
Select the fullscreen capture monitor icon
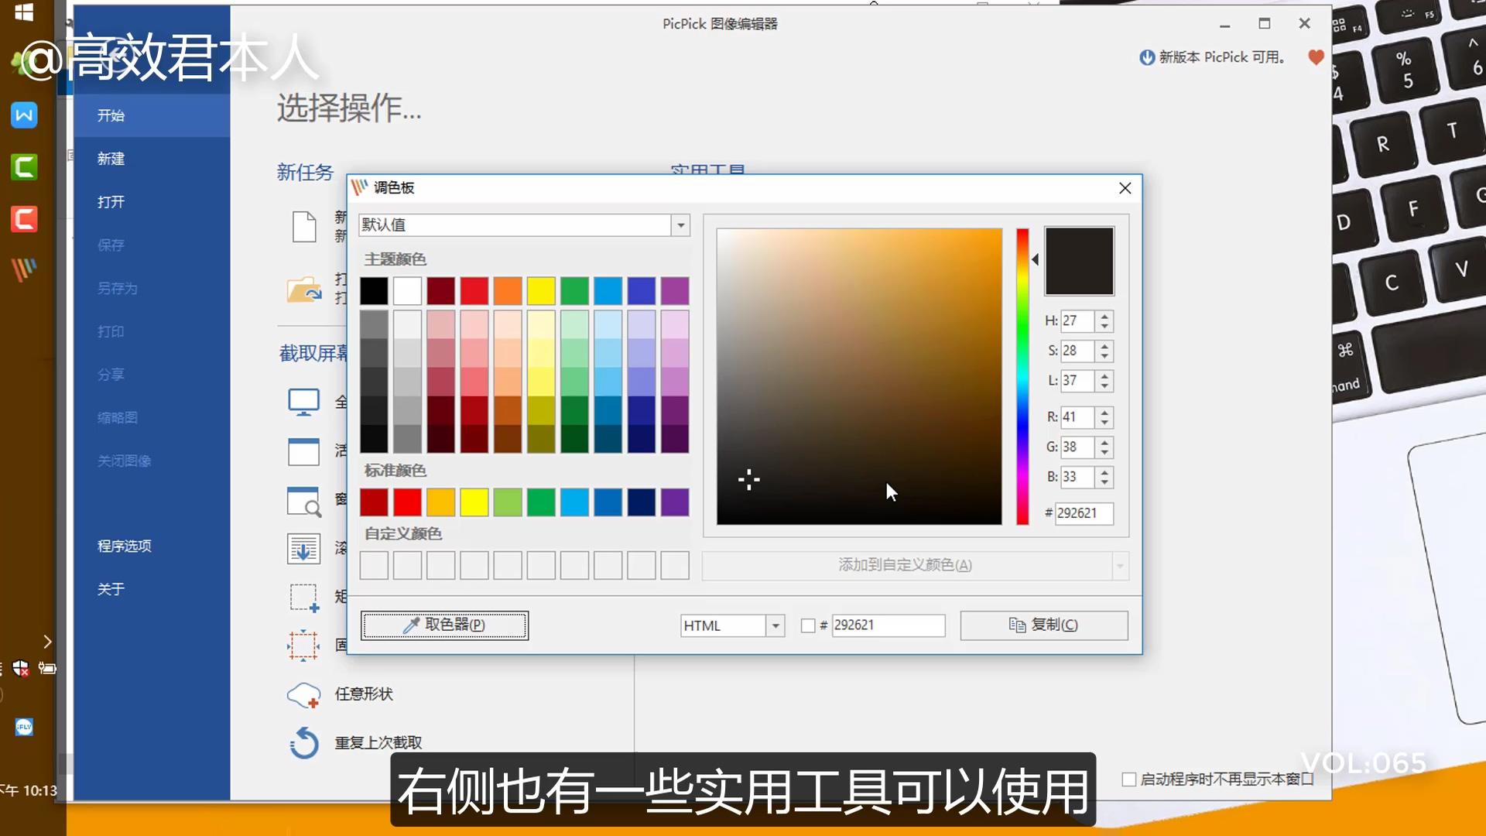click(x=303, y=402)
